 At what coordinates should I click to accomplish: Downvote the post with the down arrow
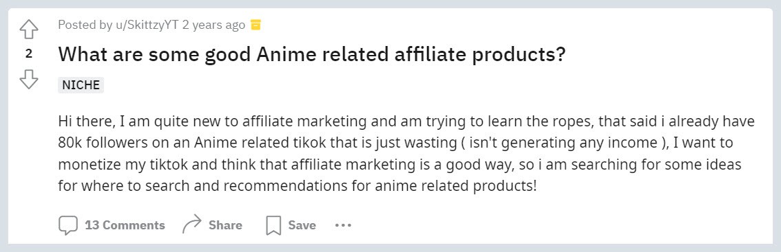click(x=28, y=79)
